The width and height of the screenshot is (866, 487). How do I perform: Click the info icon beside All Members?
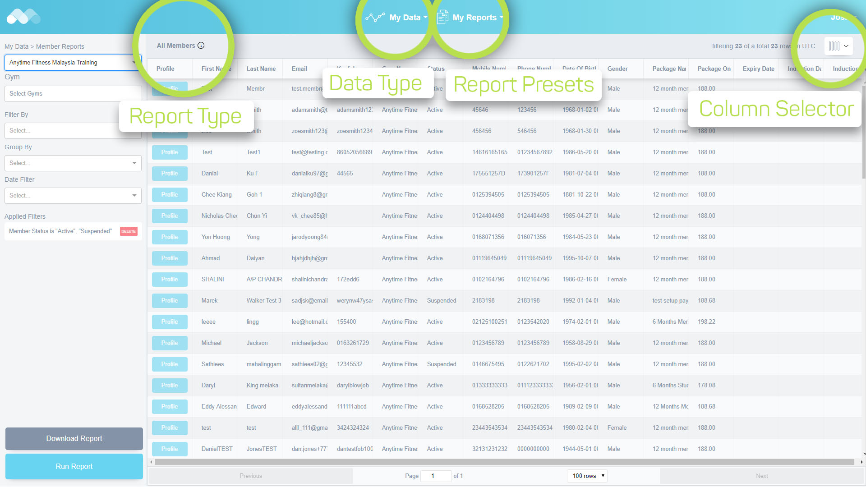tap(201, 46)
